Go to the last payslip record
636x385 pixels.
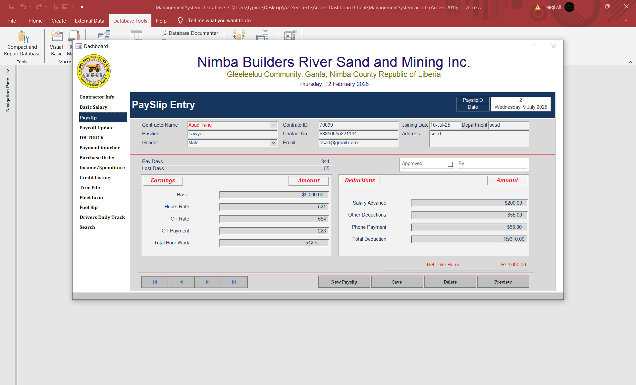tap(234, 282)
